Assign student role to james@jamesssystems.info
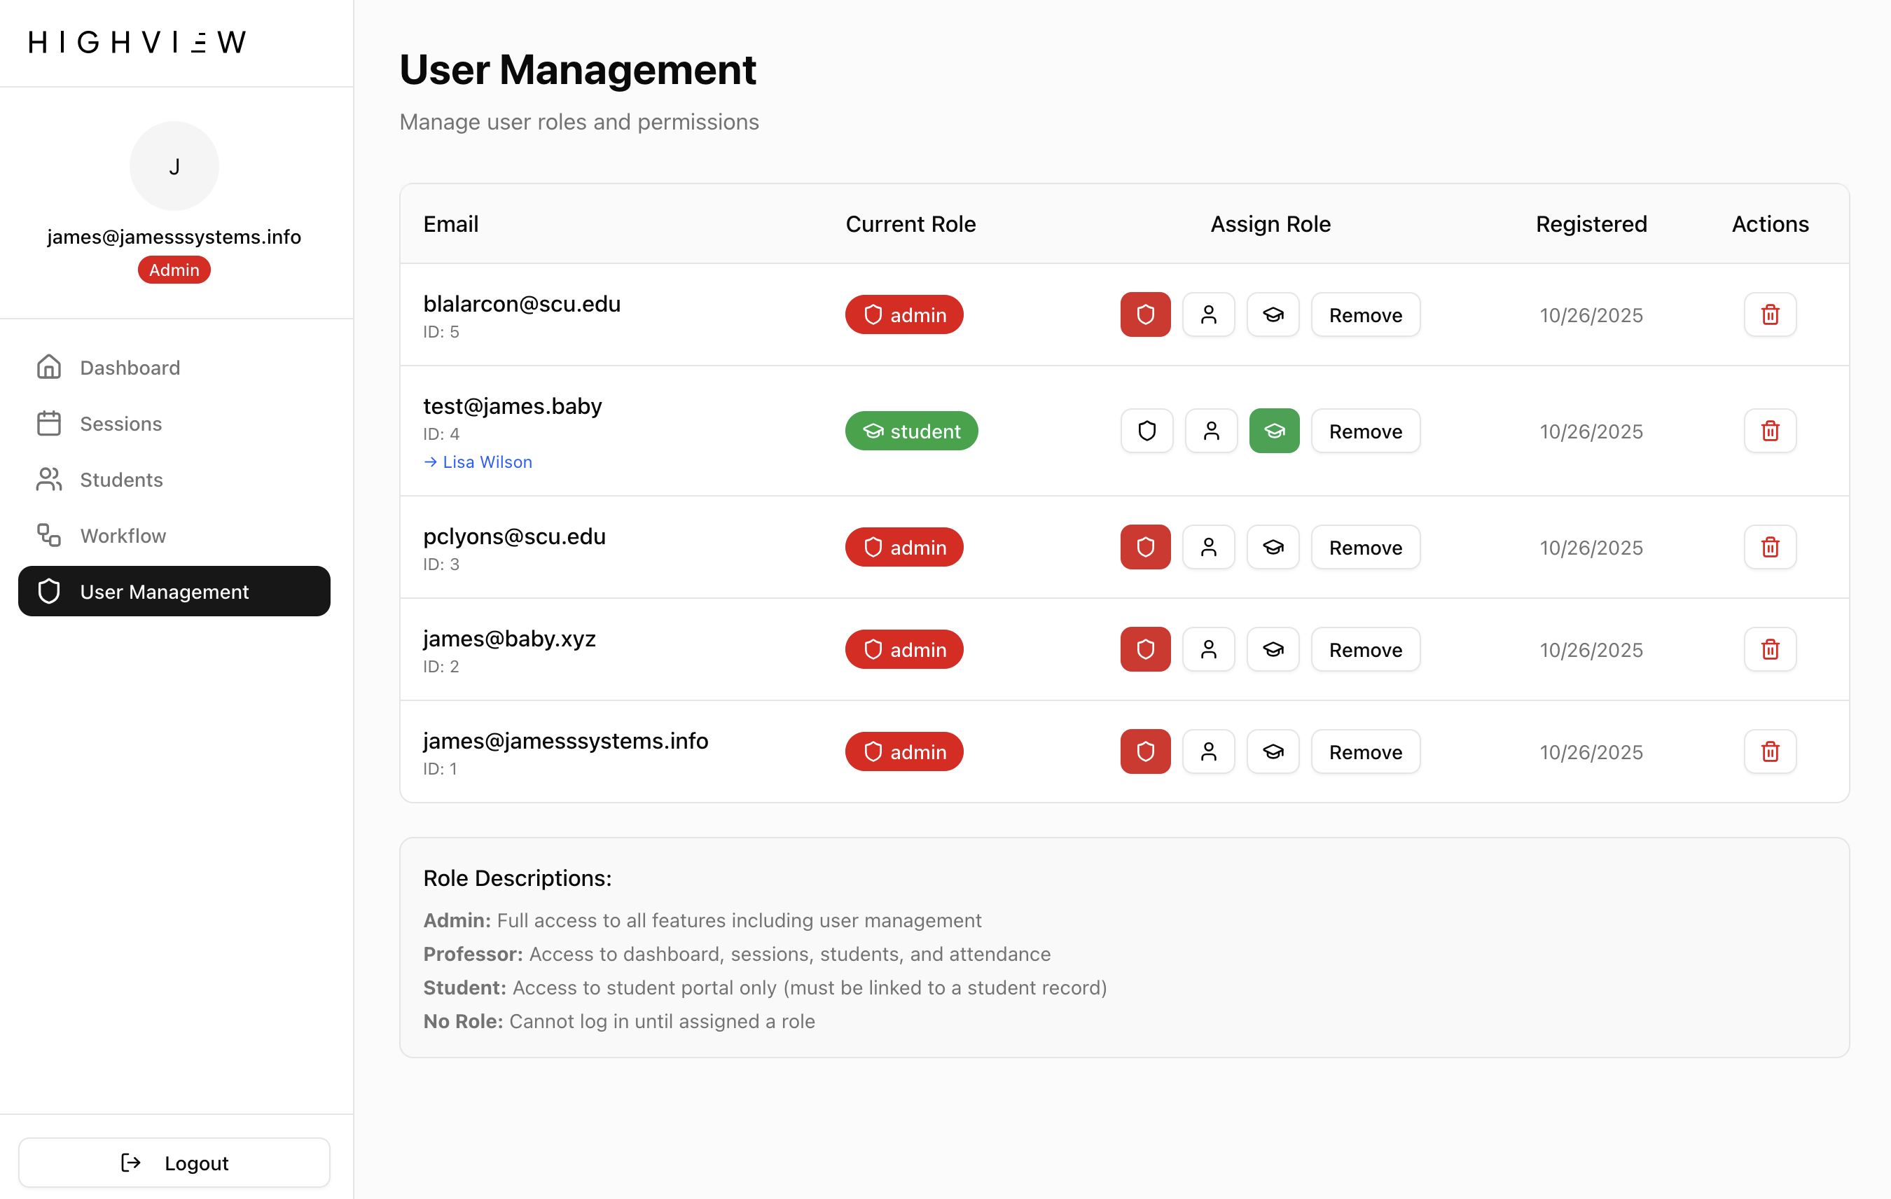 pos(1273,751)
